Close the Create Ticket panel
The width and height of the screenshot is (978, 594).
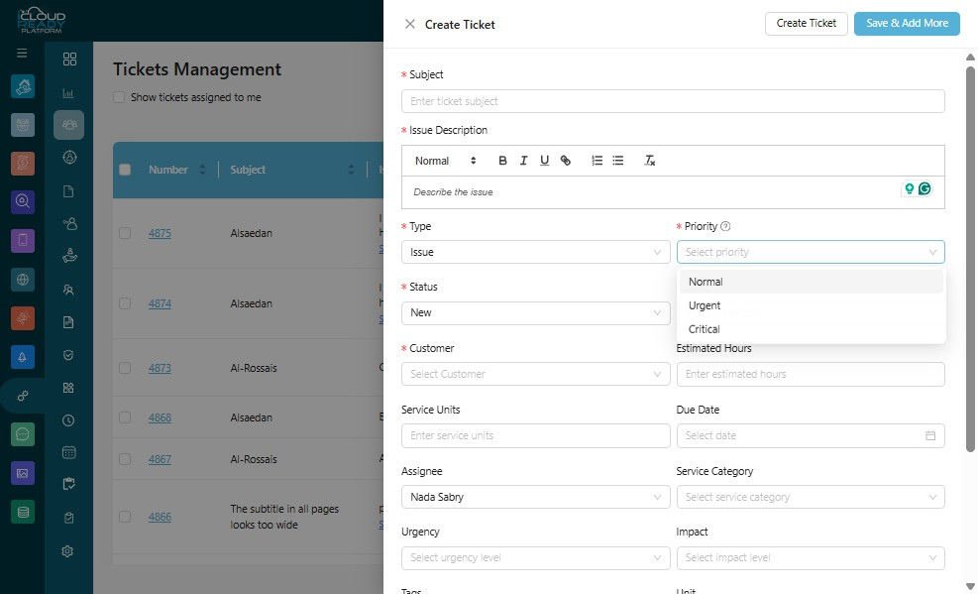pyautogui.click(x=410, y=24)
